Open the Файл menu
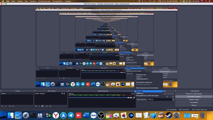This screenshot has width=213, height=120. click(x=13, y=1)
